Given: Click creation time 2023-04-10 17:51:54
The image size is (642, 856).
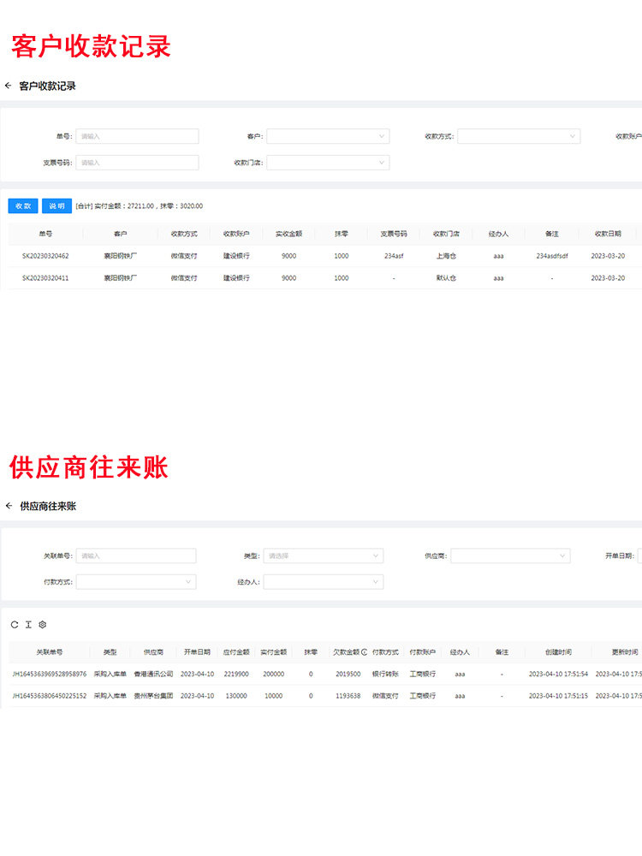Looking at the screenshot, I should tap(558, 675).
